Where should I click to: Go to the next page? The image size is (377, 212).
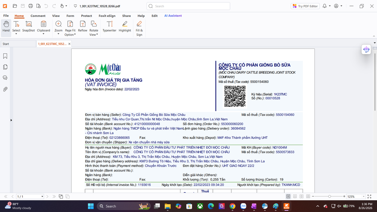(x=47, y=197)
